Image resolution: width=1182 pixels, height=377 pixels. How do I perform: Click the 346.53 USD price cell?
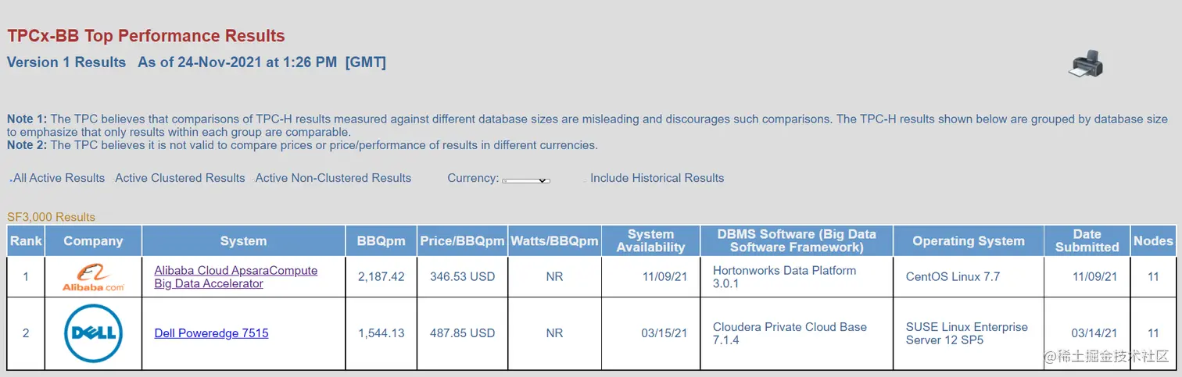tap(462, 277)
